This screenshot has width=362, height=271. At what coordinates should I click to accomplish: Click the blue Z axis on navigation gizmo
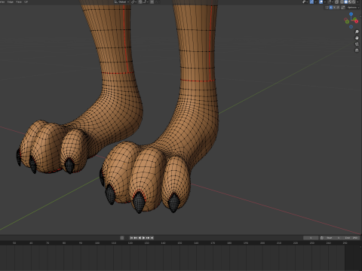click(351, 14)
